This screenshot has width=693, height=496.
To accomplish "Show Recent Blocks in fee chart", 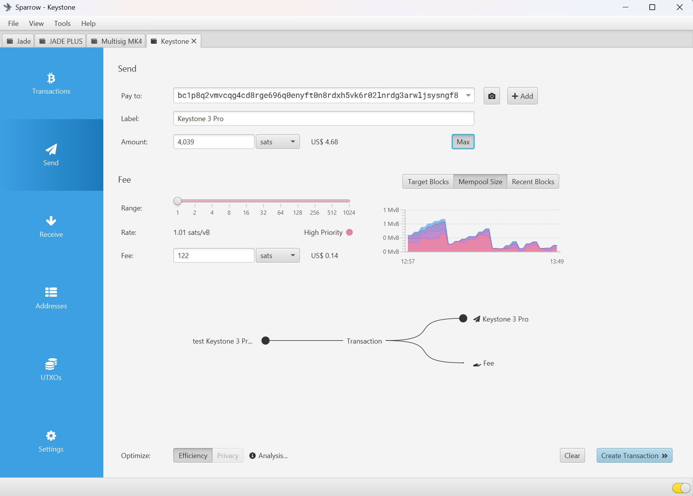I will 532,182.
